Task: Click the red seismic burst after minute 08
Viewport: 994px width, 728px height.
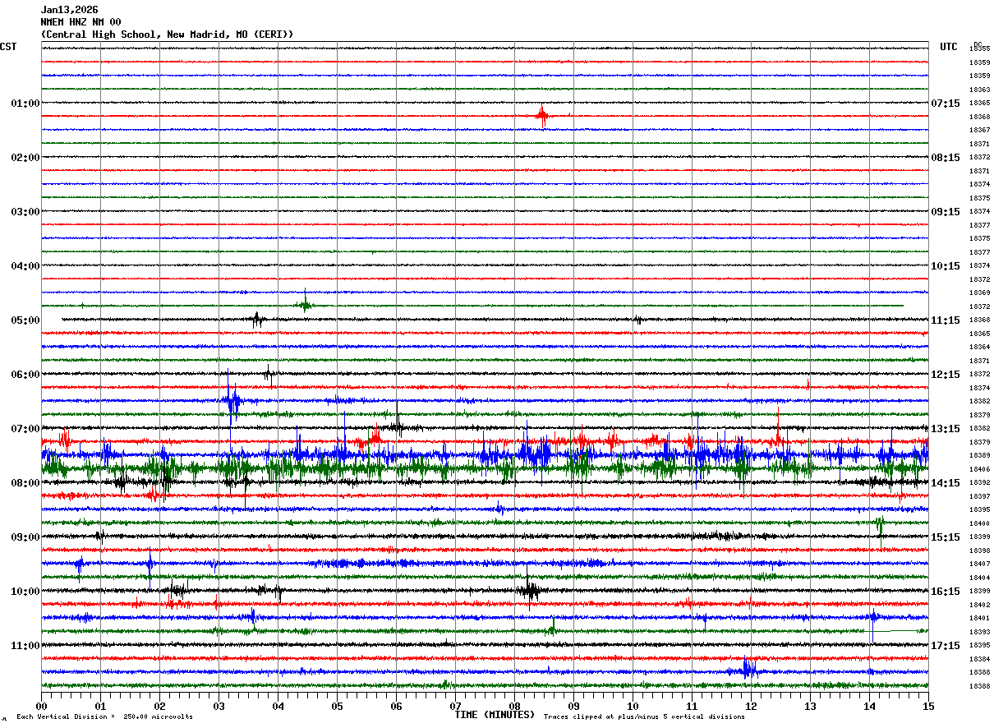Action: [541, 116]
